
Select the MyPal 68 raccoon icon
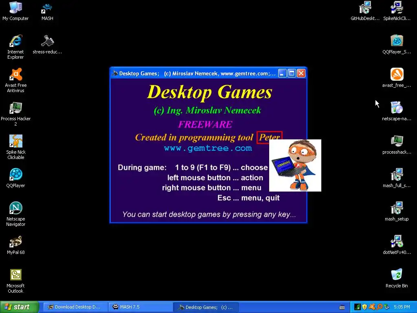[x=16, y=245]
